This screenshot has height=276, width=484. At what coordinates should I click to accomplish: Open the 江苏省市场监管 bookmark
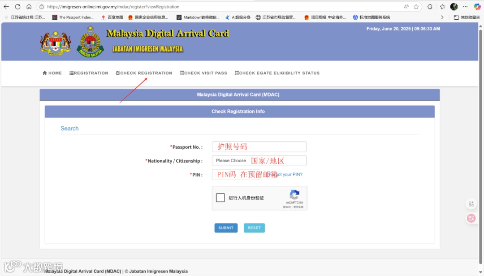click(x=276, y=17)
